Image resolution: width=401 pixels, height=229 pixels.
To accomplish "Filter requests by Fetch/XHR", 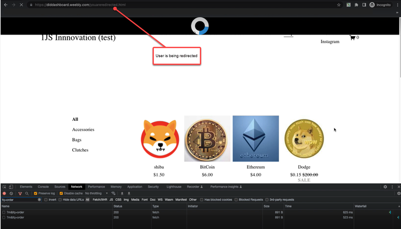I will (x=100, y=200).
